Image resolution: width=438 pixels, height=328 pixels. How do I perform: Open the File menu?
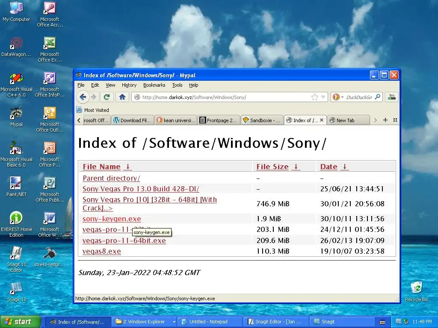click(x=81, y=85)
